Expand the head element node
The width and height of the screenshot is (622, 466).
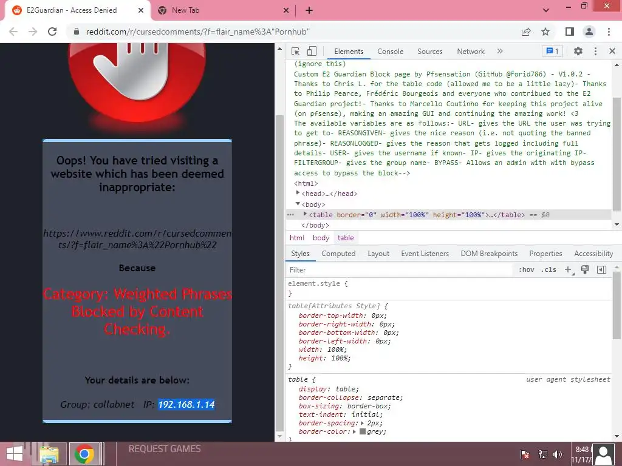coord(298,193)
